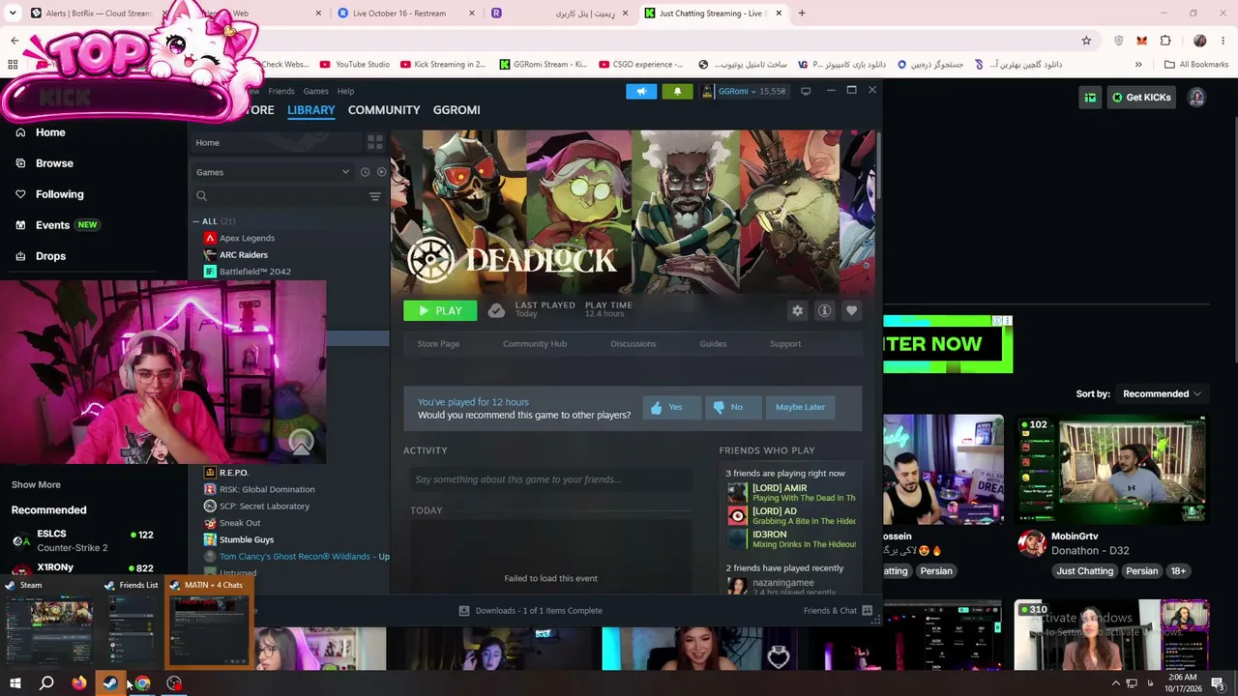The height and width of the screenshot is (696, 1238).
Task: Bookmark this page with the star icon
Action: click(1086, 41)
